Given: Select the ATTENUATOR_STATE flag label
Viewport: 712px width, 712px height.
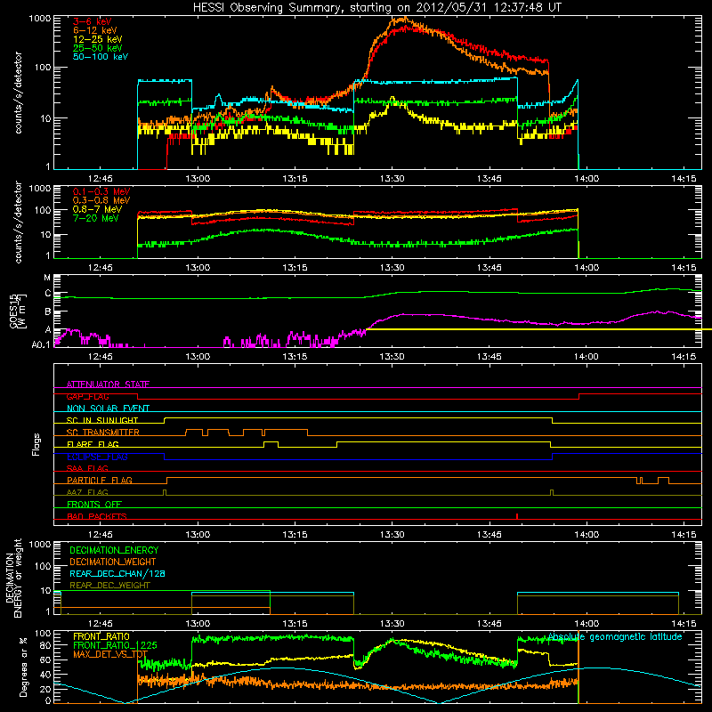Looking at the screenshot, I should tap(108, 384).
